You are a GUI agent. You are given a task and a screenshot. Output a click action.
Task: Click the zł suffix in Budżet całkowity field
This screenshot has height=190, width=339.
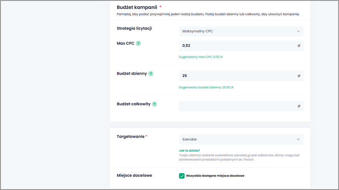[x=299, y=106]
